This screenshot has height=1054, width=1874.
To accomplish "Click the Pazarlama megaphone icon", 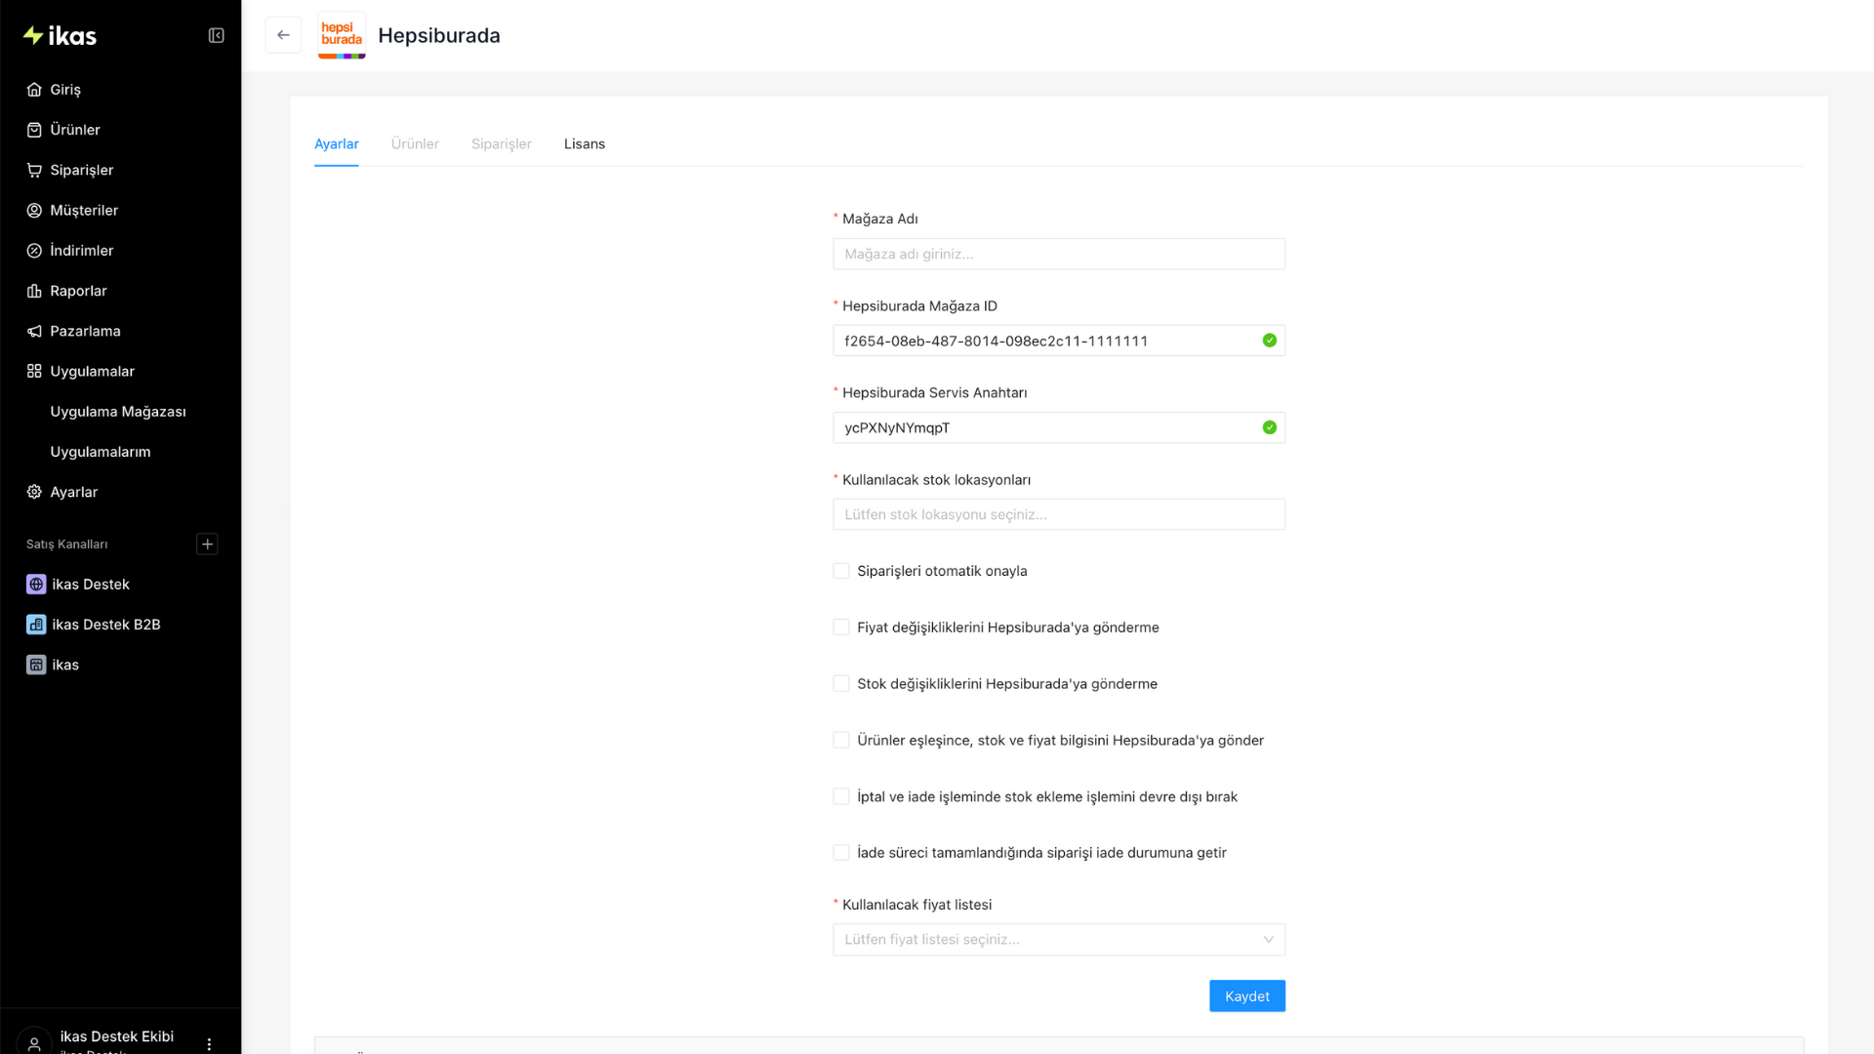I will [34, 331].
